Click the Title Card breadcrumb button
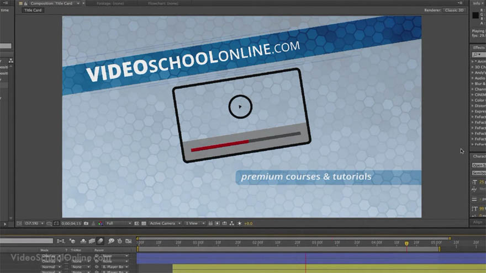The width and height of the screenshot is (486, 273). pyautogui.click(x=33, y=10)
